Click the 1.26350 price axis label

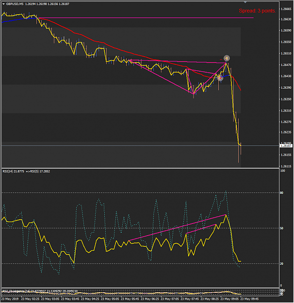click(x=286, y=99)
